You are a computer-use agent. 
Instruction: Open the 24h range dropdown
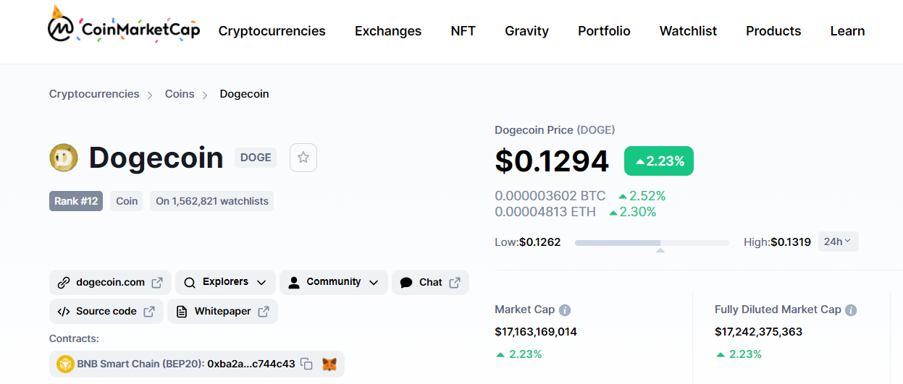point(839,242)
